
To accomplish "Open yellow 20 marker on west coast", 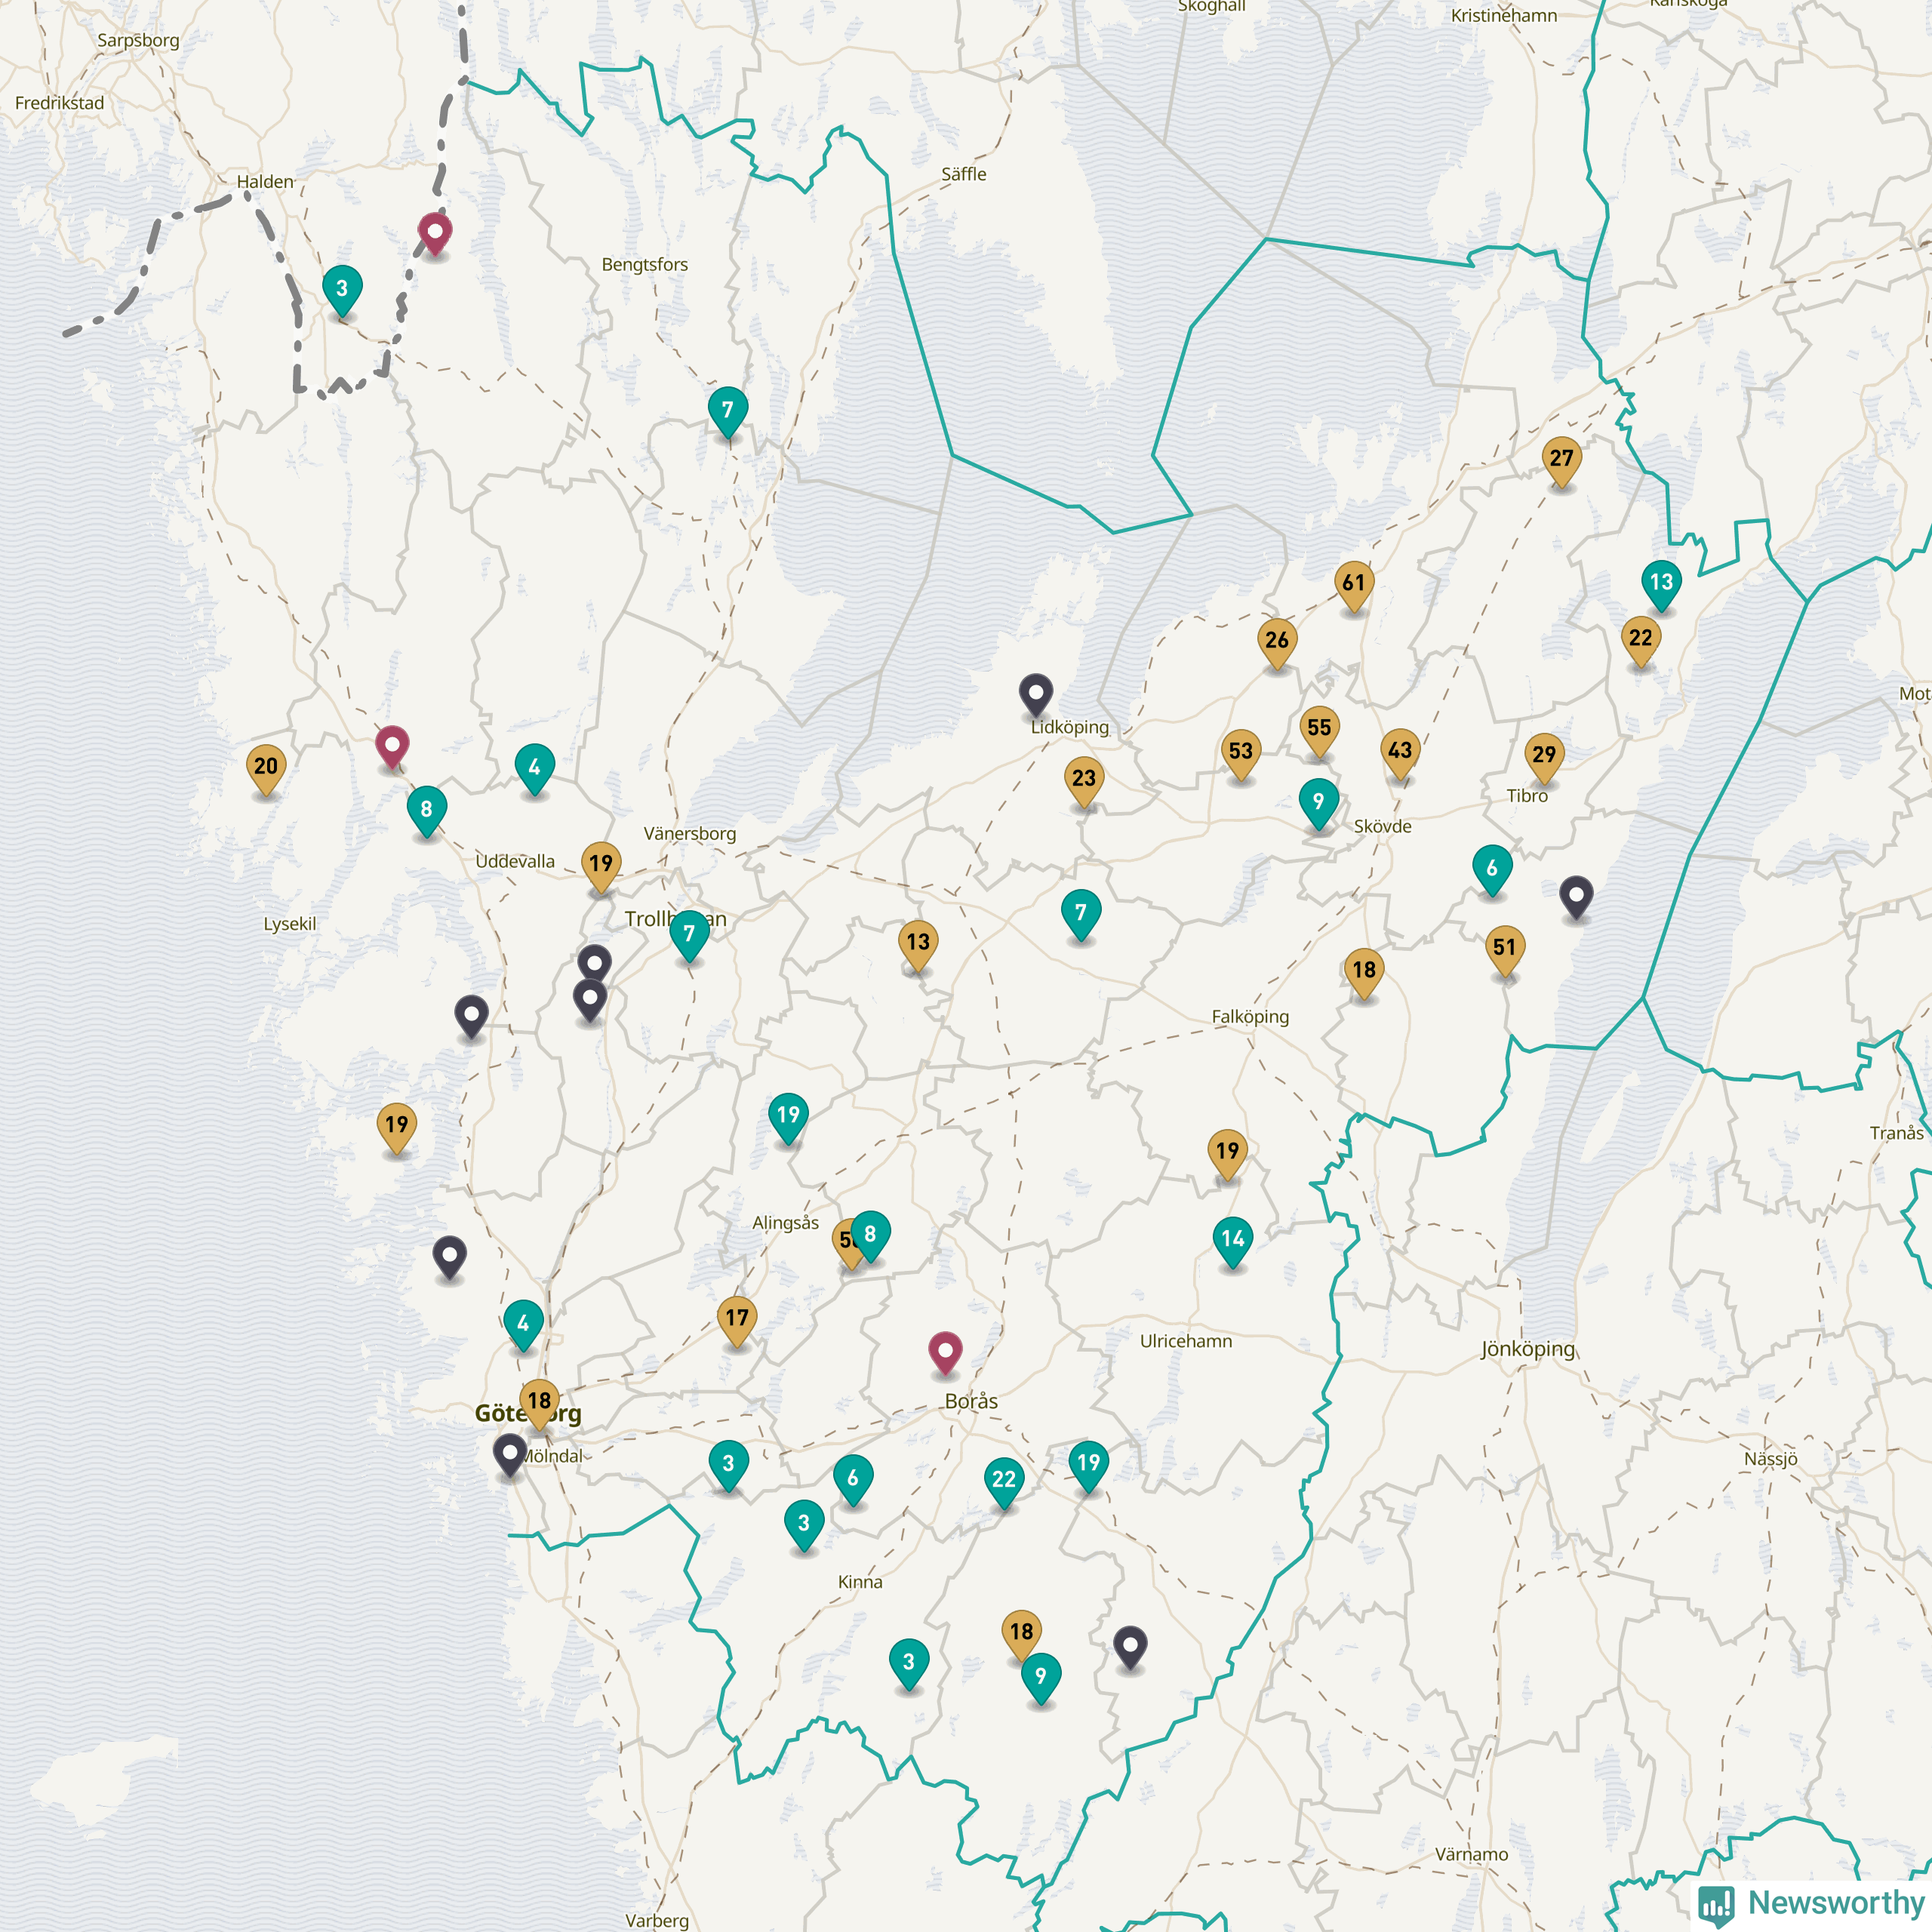I will [x=266, y=767].
